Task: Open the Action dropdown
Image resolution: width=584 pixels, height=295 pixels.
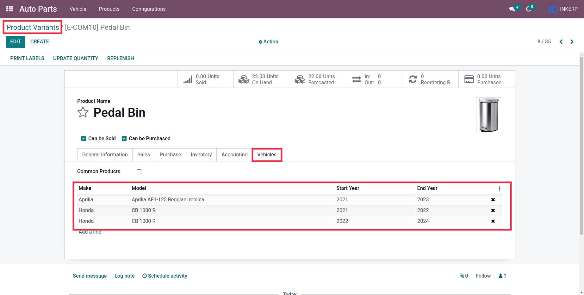Action: click(268, 41)
